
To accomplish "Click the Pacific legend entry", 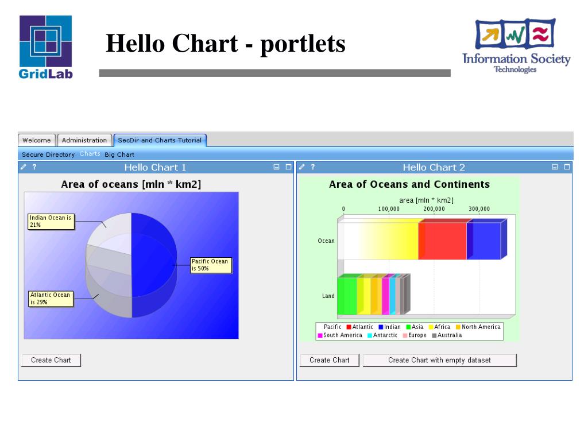I will pyautogui.click(x=332, y=327).
